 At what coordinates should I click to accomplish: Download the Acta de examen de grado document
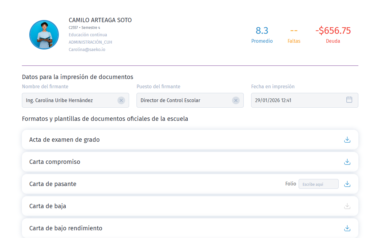[x=347, y=140]
